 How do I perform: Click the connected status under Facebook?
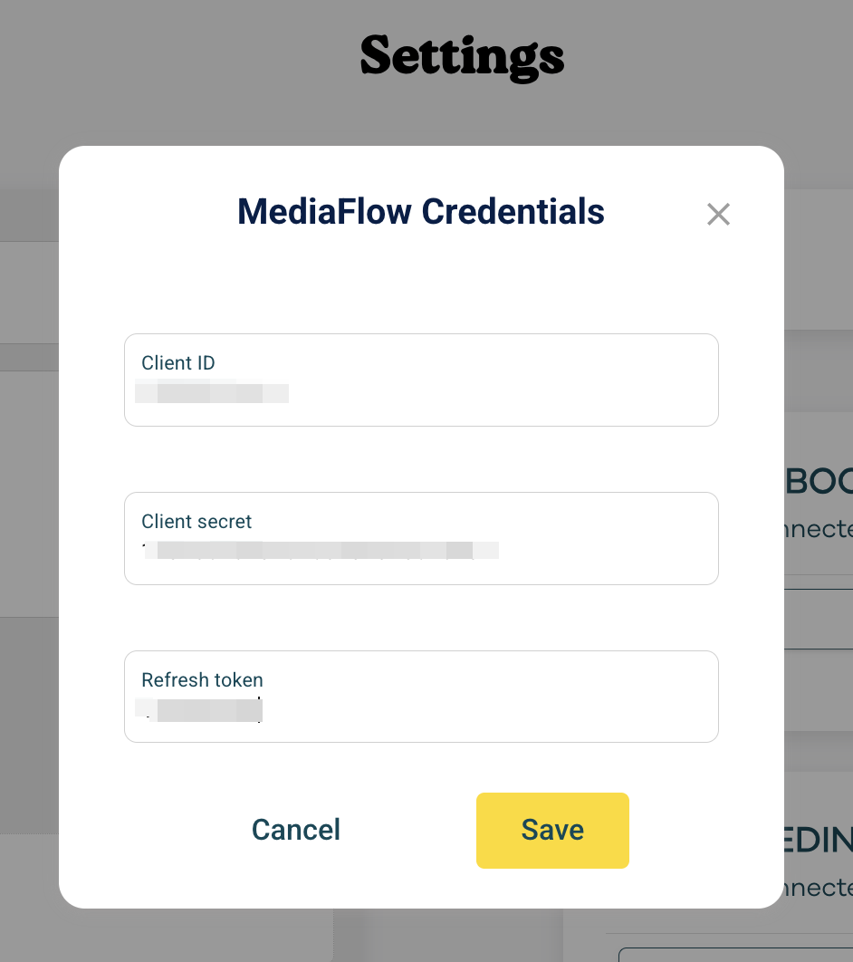pos(819,529)
